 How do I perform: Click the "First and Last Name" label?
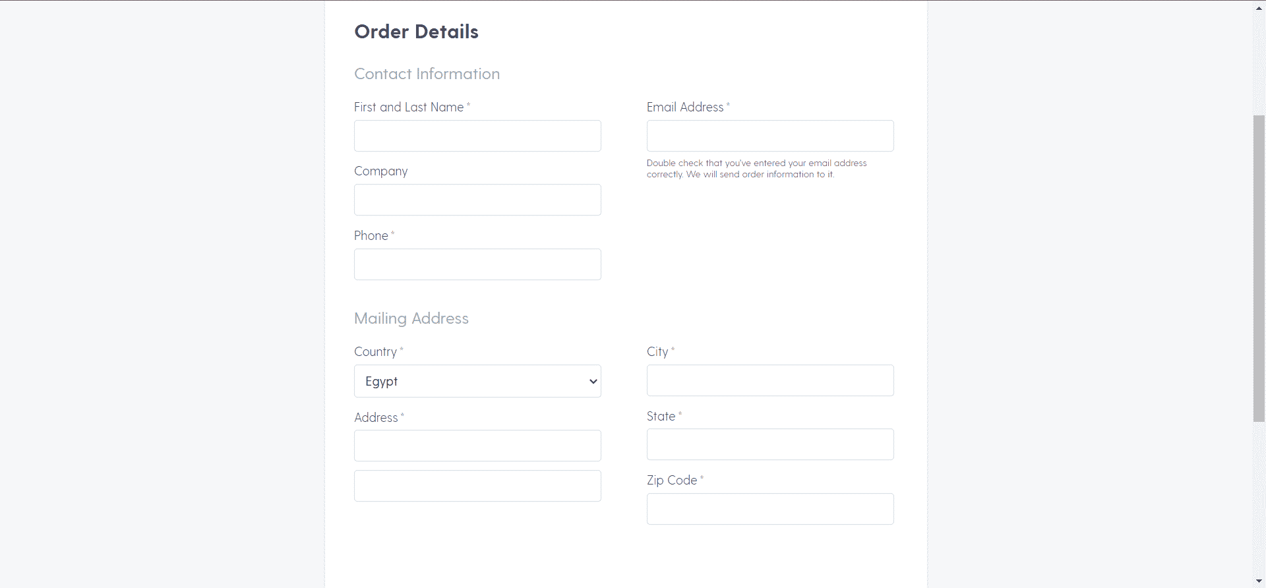tap(409, 107)
